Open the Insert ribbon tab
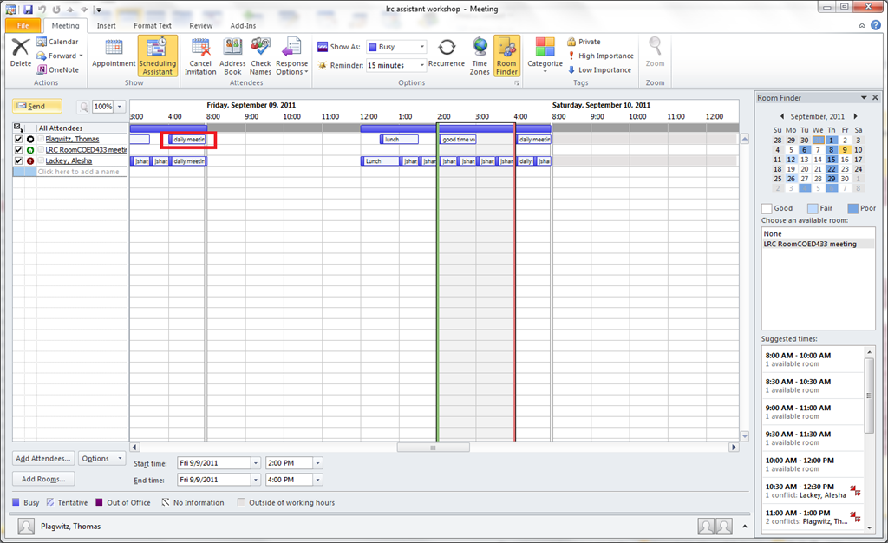 (106, 26)
